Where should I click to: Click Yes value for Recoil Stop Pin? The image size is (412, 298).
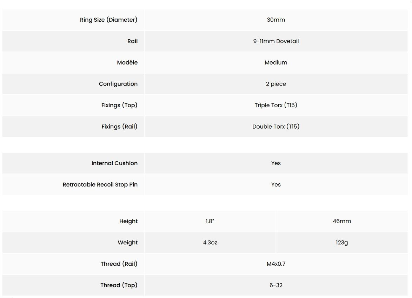point(276,185)
